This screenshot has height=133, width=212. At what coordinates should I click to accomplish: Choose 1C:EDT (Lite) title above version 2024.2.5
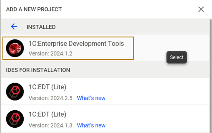coord(47,87)
